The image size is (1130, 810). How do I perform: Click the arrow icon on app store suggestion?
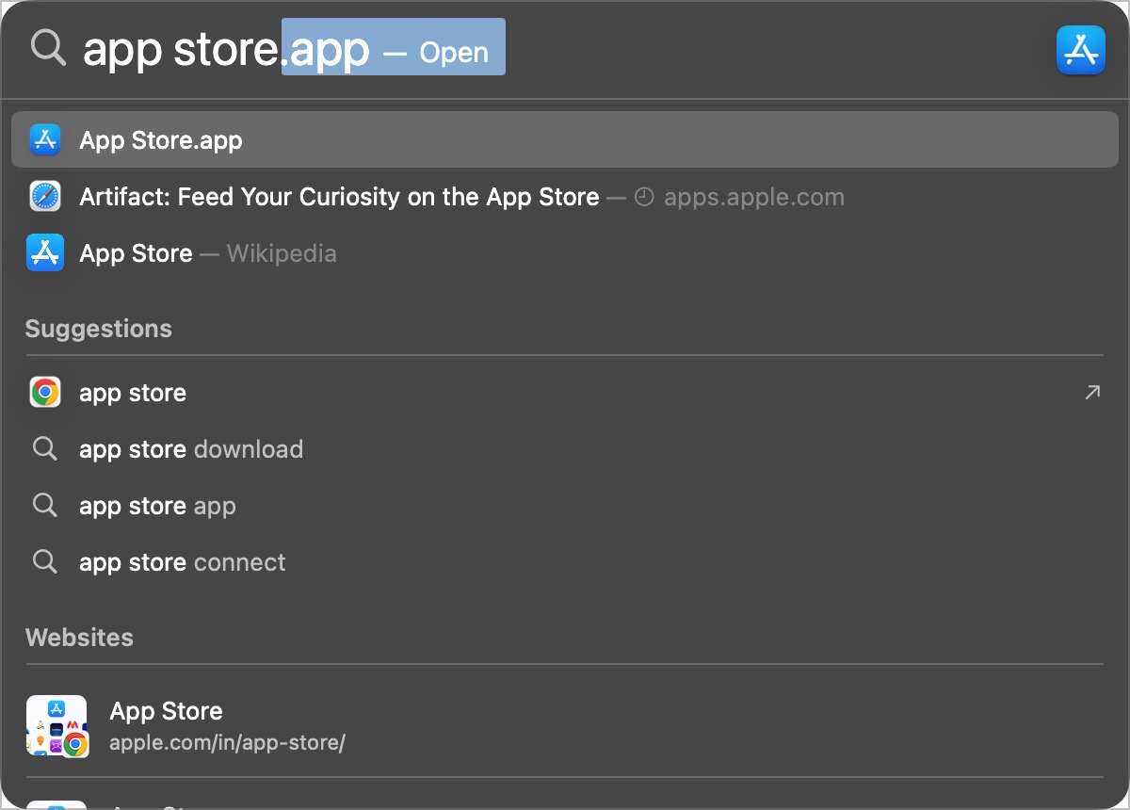point(1092,392)
